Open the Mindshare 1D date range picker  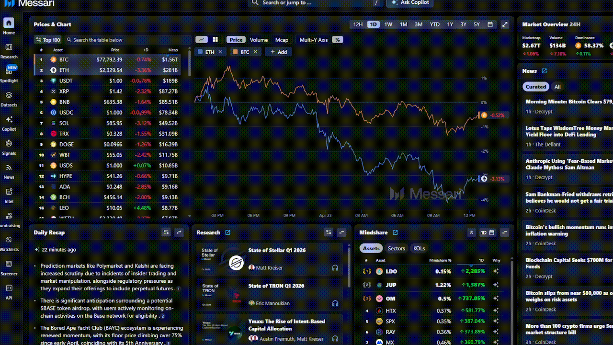pos(487,232)
